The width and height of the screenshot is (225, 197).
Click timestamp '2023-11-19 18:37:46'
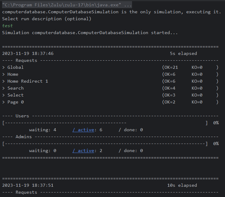pos(28,53)
